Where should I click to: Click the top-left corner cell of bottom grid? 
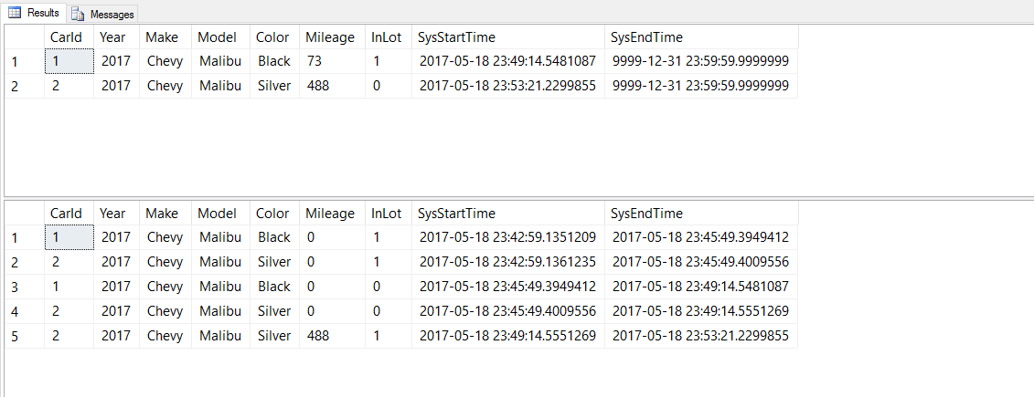(x=24, y=214)
